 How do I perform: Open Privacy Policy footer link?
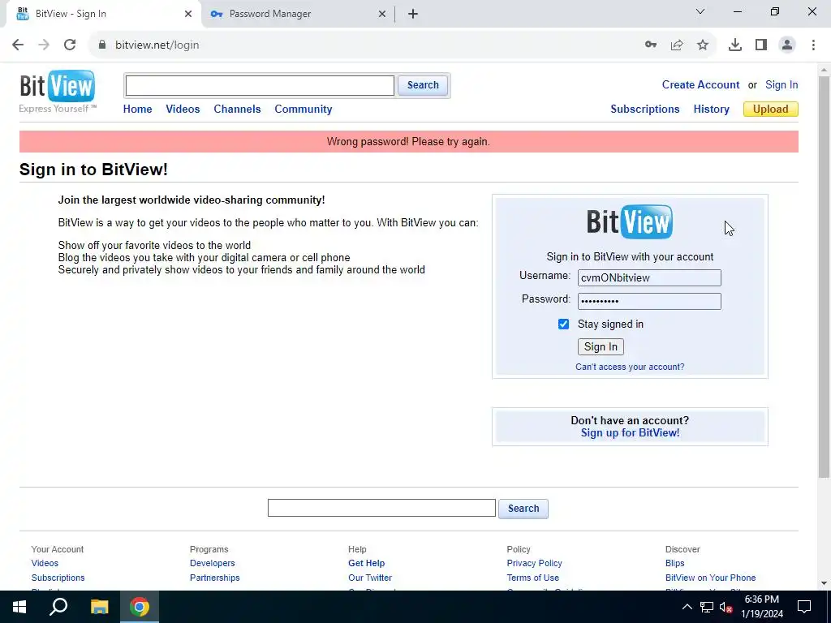(x=534, y=563)
